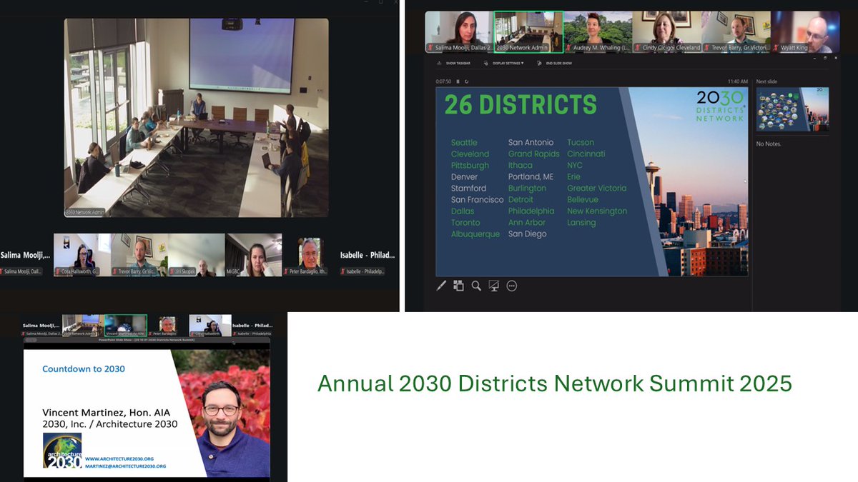The image size is (858, 482).
Task: Click End Slide Show
Action: [x=555, y=63]
